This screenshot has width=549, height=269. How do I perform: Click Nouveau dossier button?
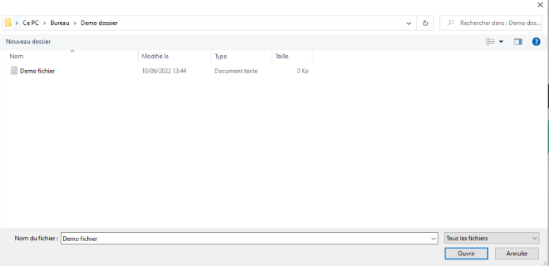28,42
